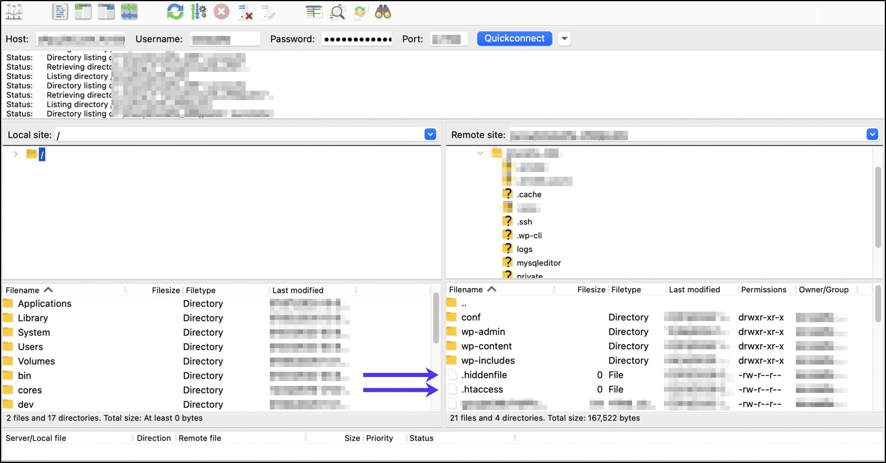Toggle the message log display

pyautogui.click(x=60, y=11)
